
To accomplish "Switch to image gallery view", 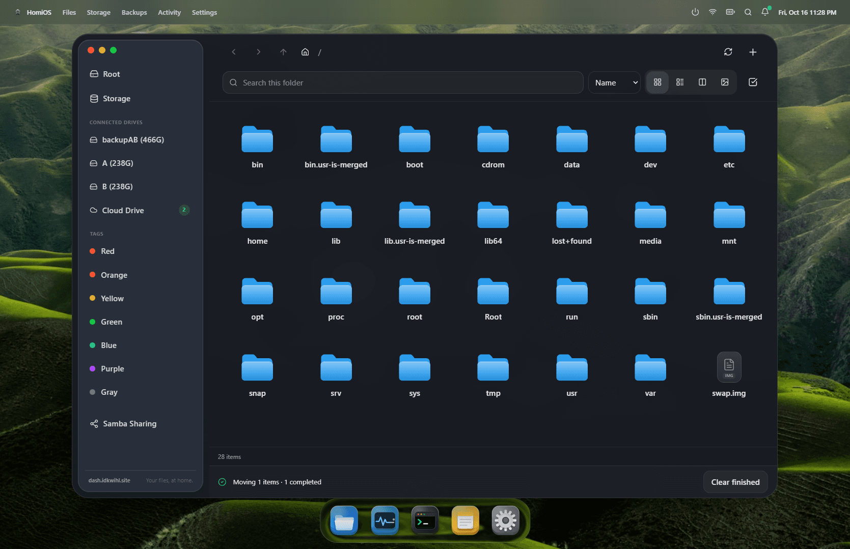I will tap(725, 82).
